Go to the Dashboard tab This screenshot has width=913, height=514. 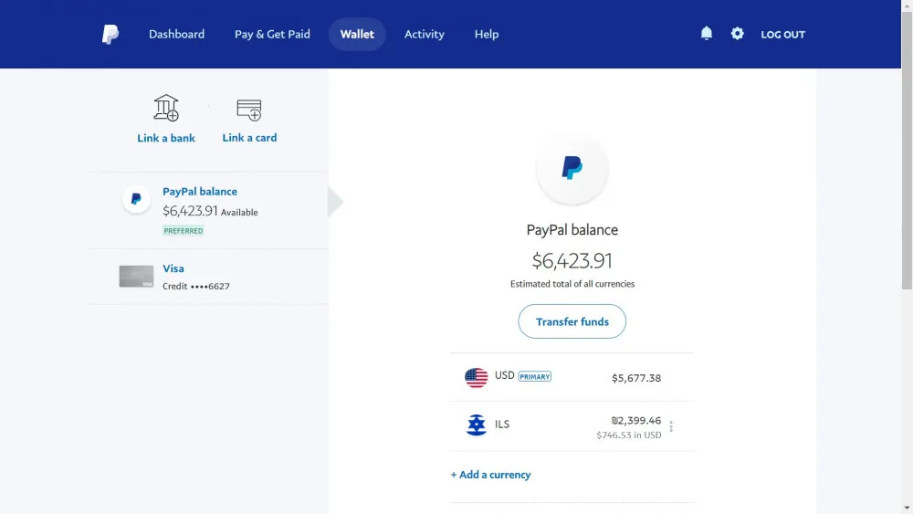[176, 35]
